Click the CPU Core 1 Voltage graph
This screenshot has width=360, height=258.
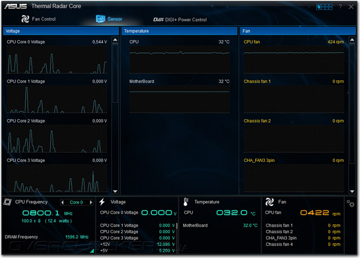click(57, 99)
